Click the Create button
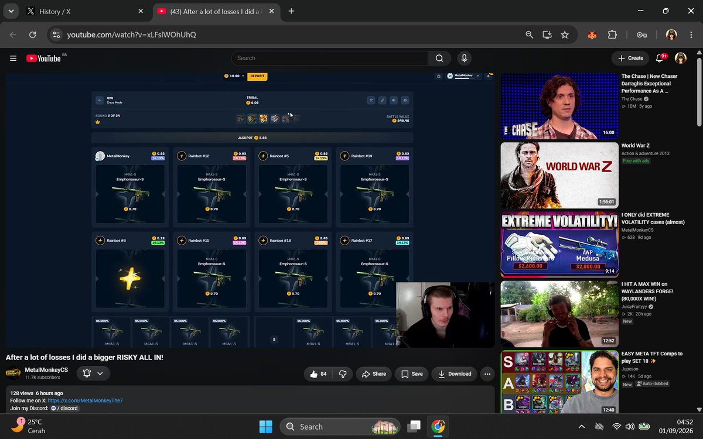This screenshot has width=703, height=439. (630, 58)
